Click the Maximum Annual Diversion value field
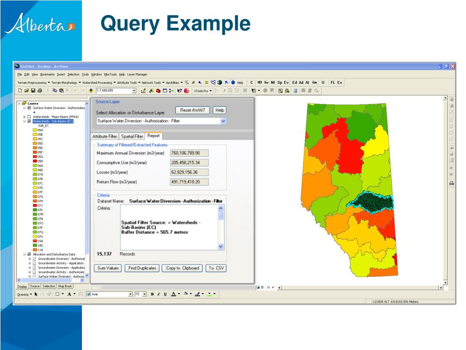466x350 pixels. [x=189, y=153]
